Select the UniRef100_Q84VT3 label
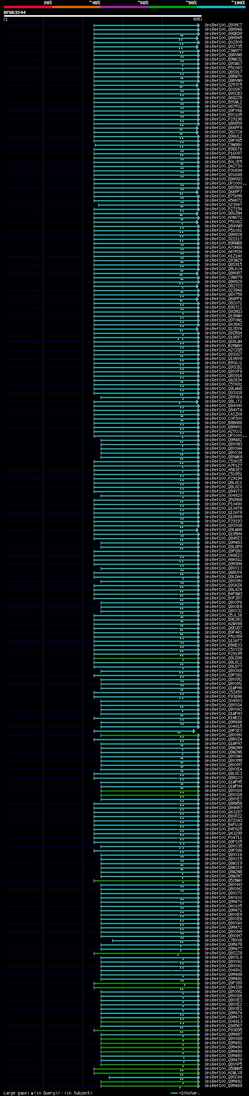Image resolution: width=249 pixels, height=1096 pixels. coord(223,491)
